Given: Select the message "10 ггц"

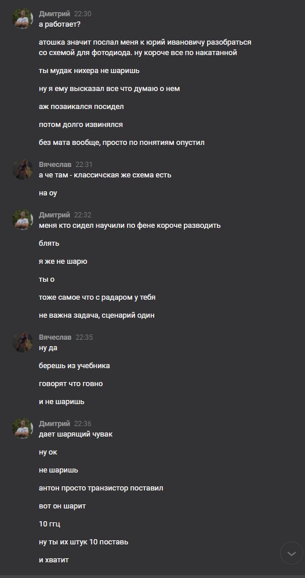Looking at the screenshot, I should 49,524.
